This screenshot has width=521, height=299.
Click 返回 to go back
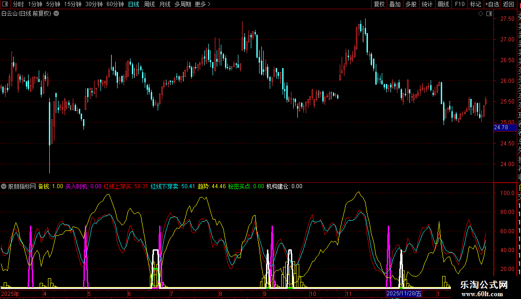(x=509, y=4)
